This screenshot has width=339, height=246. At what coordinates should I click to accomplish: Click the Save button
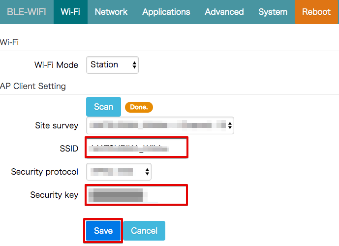(x=103, y=231)
